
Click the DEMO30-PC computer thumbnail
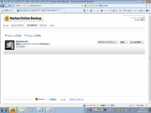(x=10, y=45)
